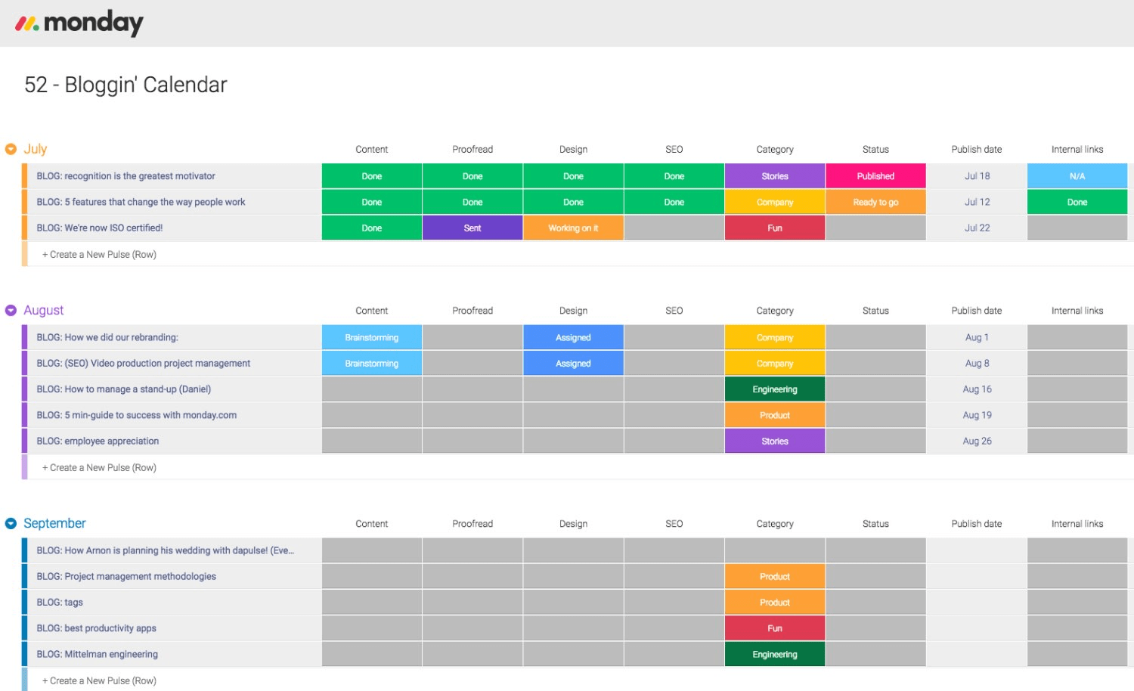Change the Working on it design status
Screen dimensions: 1134x691
pos(573,228)
